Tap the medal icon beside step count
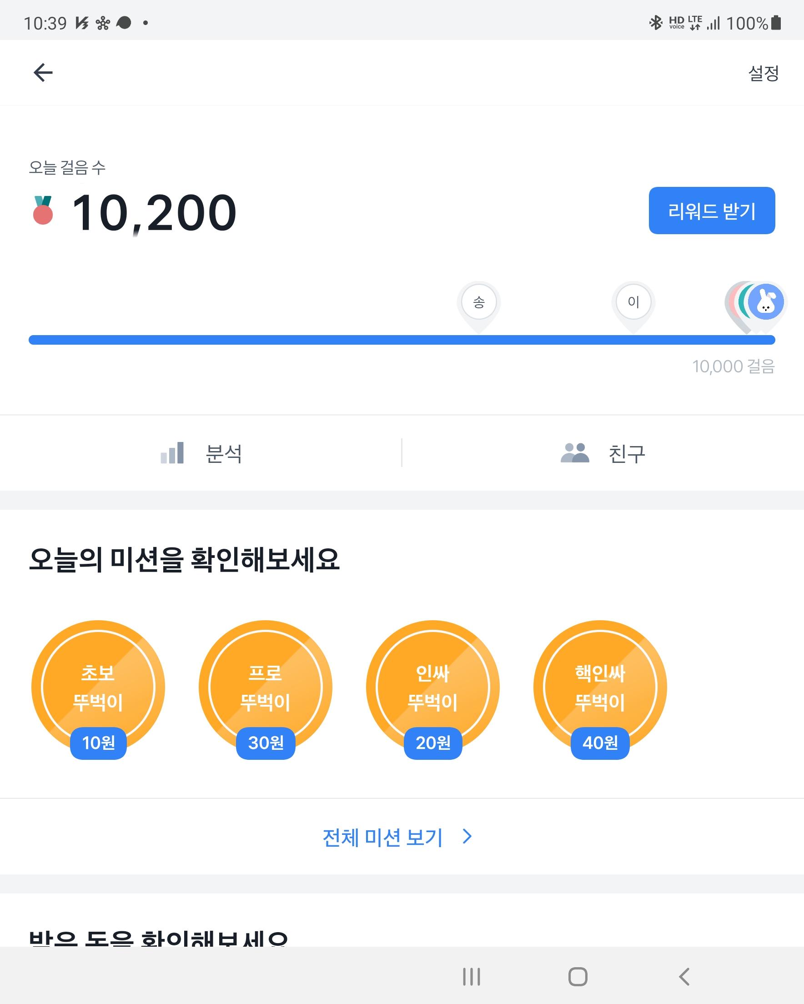The image size is (804, 1004). [x=43, y=211]
